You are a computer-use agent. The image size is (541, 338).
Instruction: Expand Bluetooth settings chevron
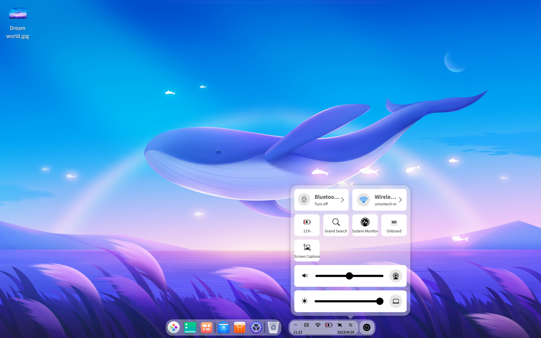tap(342, 200)
